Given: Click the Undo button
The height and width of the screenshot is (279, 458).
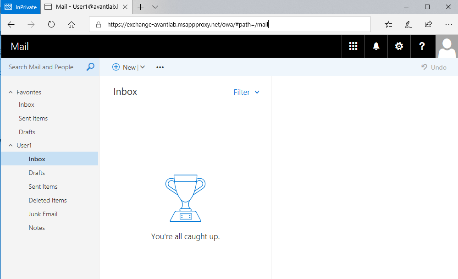Looking at the screenshot, I should pos(434,67).
